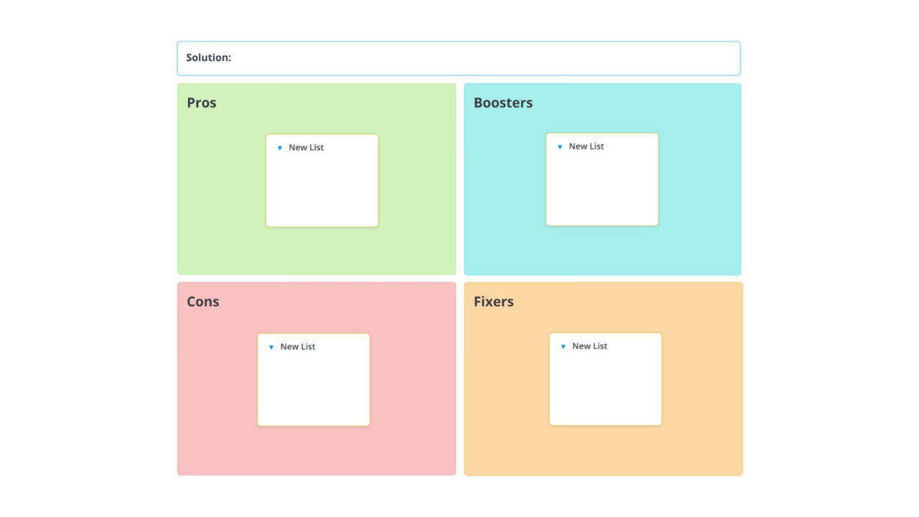Click the Boosters heading
Image resolution: width=919 pixels, height=517 pixels.
503,103
